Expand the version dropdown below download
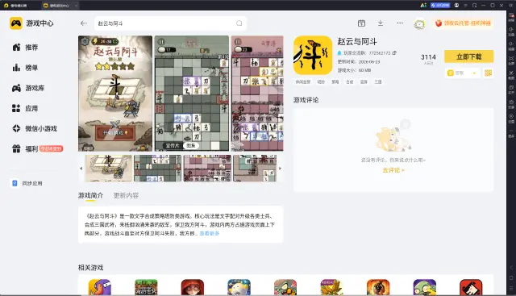This screenshot has height=296, width=516. click(462, 73)
